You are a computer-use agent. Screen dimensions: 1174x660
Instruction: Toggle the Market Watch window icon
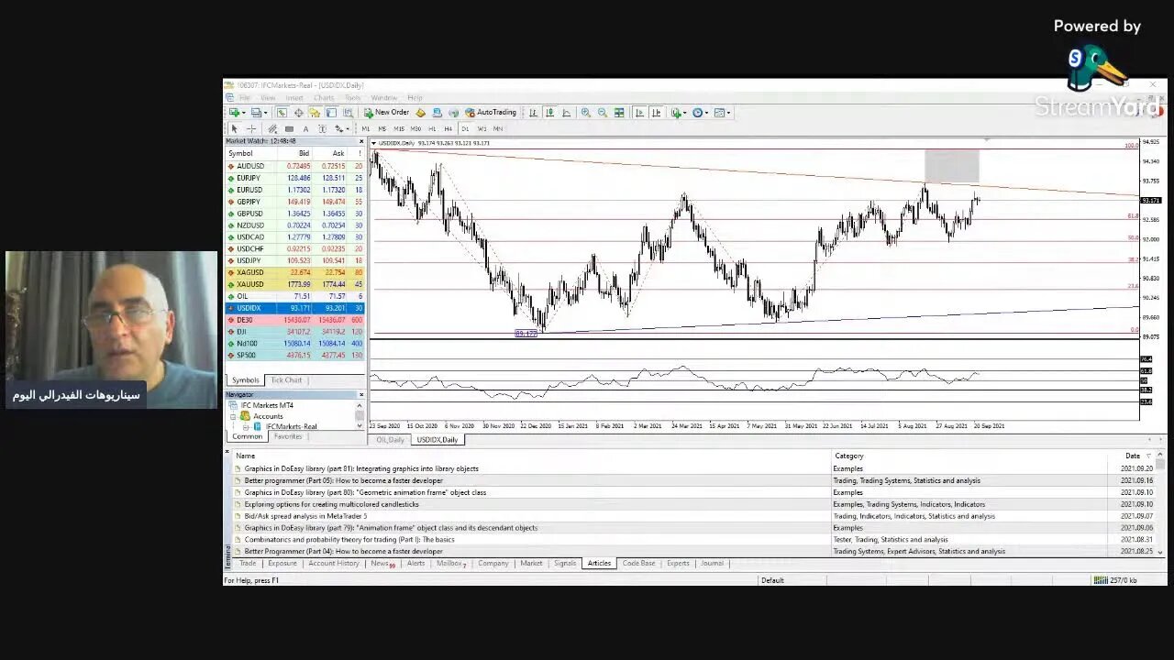(x=282, y=113)
